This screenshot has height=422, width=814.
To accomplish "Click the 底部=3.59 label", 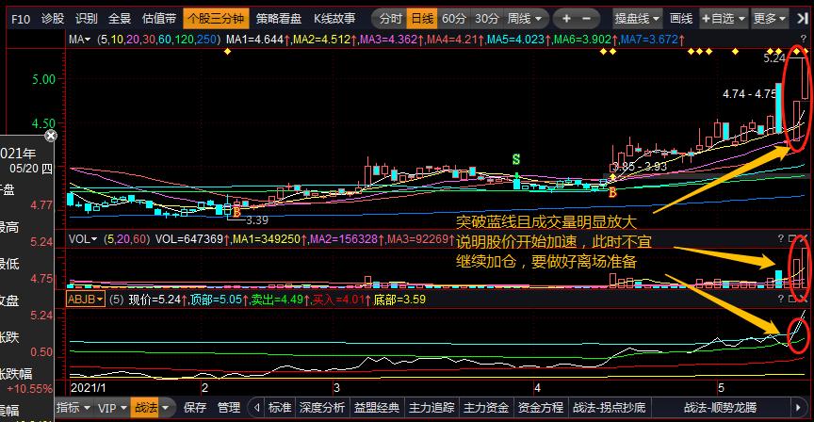I will pos(399,300).
